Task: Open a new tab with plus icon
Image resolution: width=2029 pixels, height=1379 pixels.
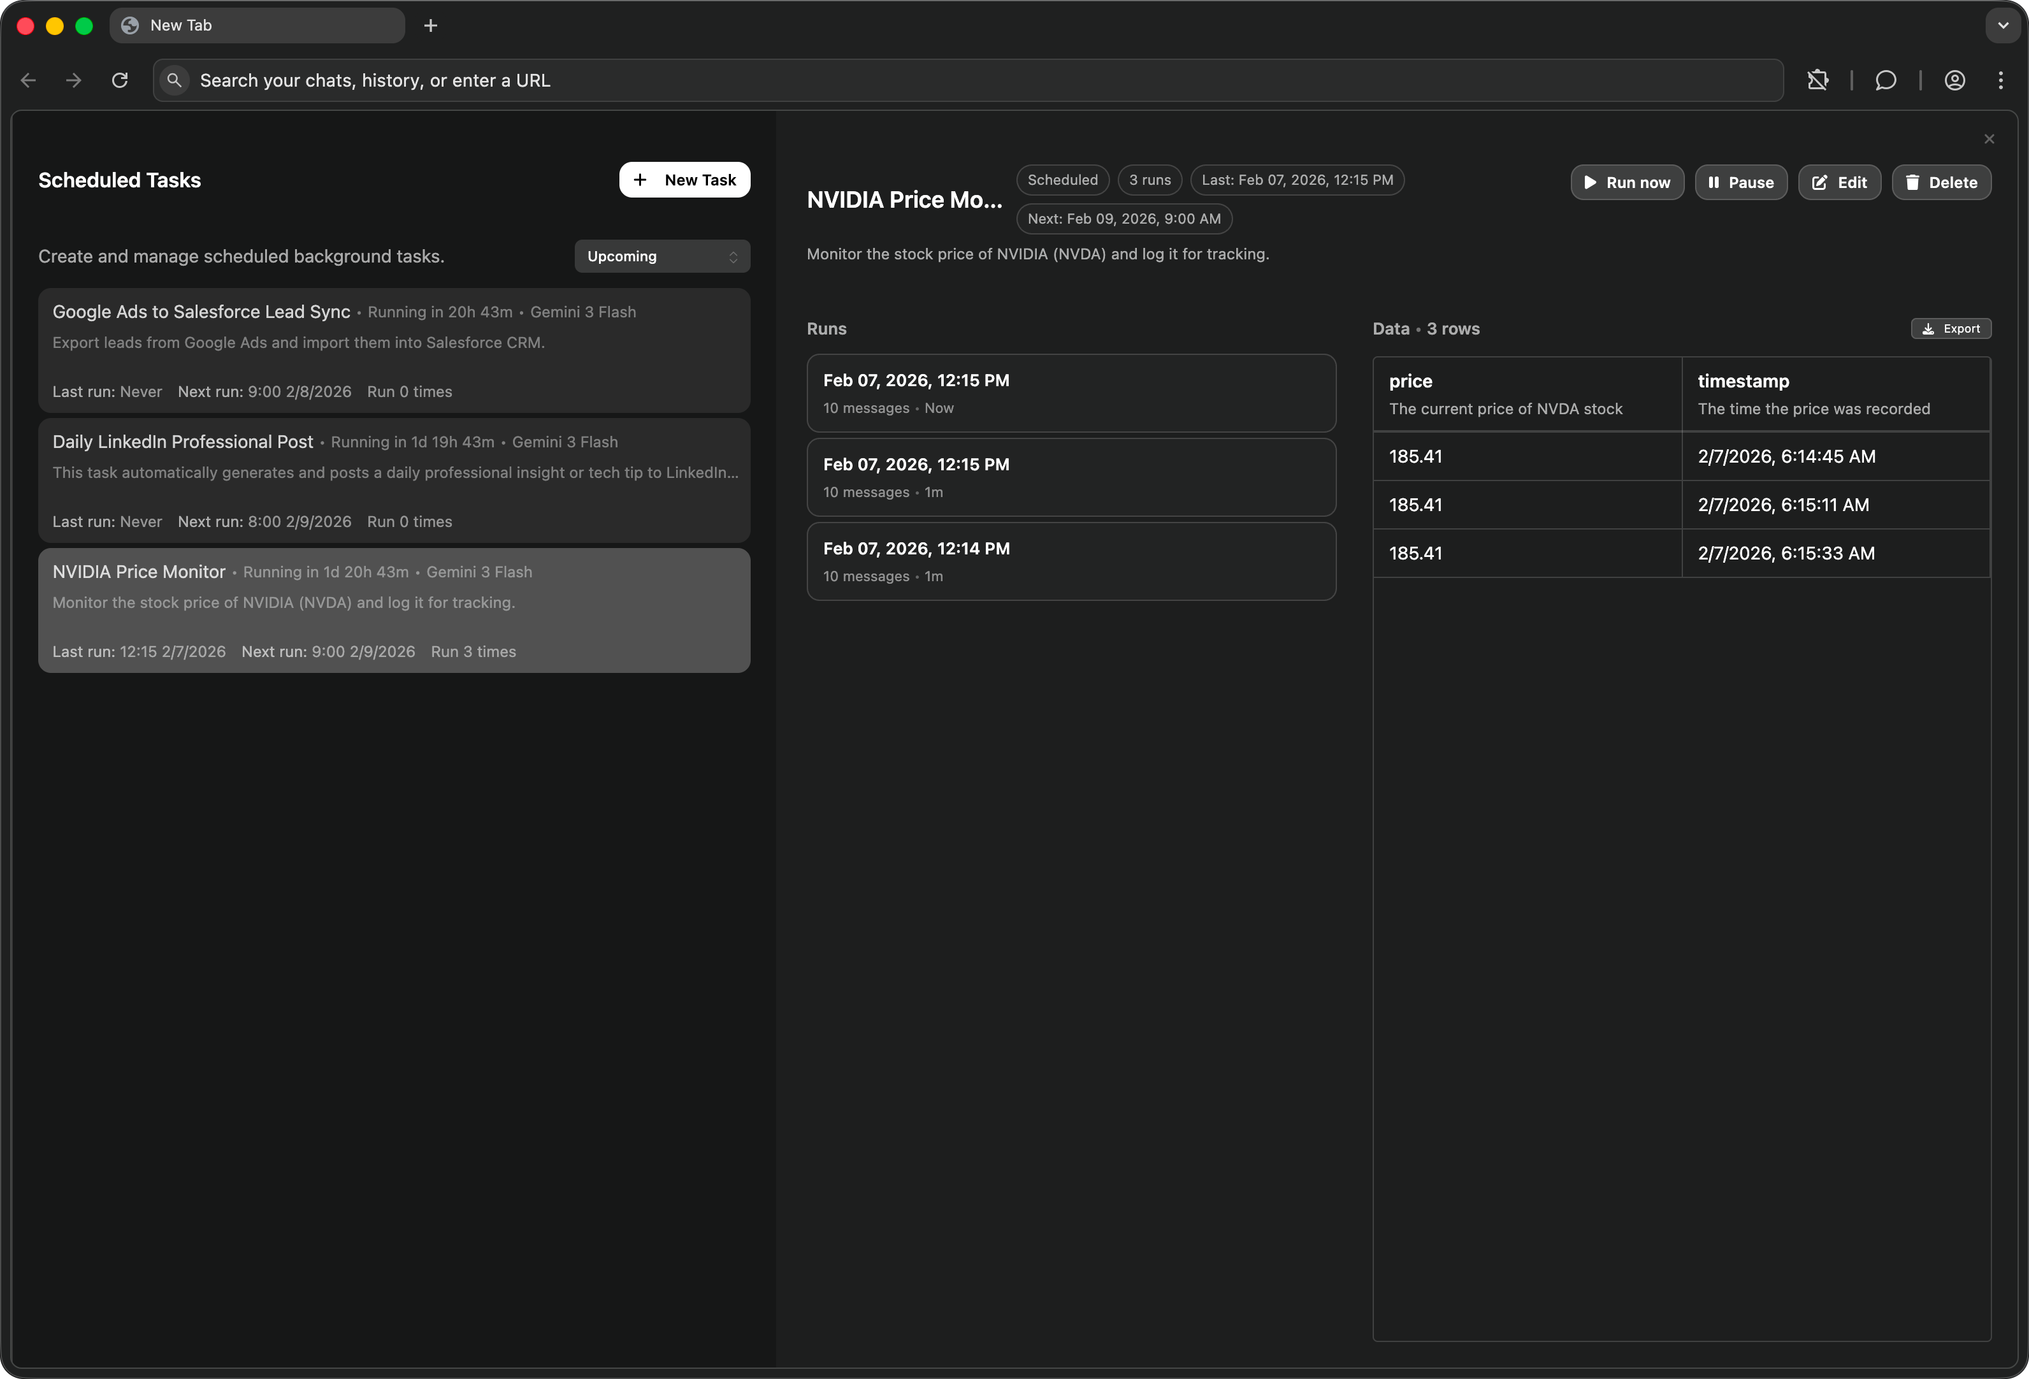Action: point(430,25)
